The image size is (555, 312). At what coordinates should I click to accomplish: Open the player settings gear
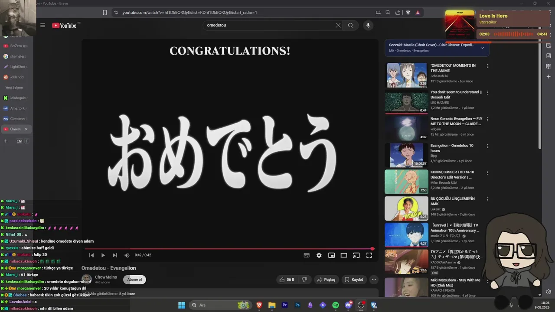coord(319,255)
